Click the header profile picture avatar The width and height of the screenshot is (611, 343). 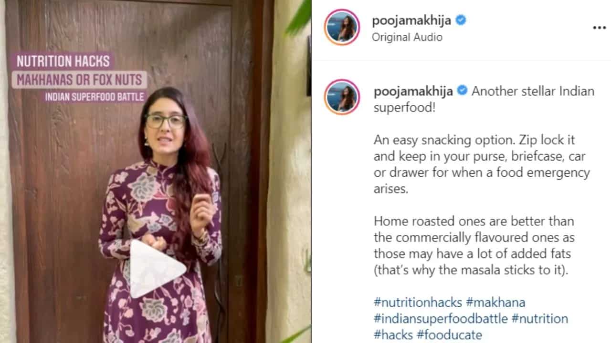click(x=342, y=27)
